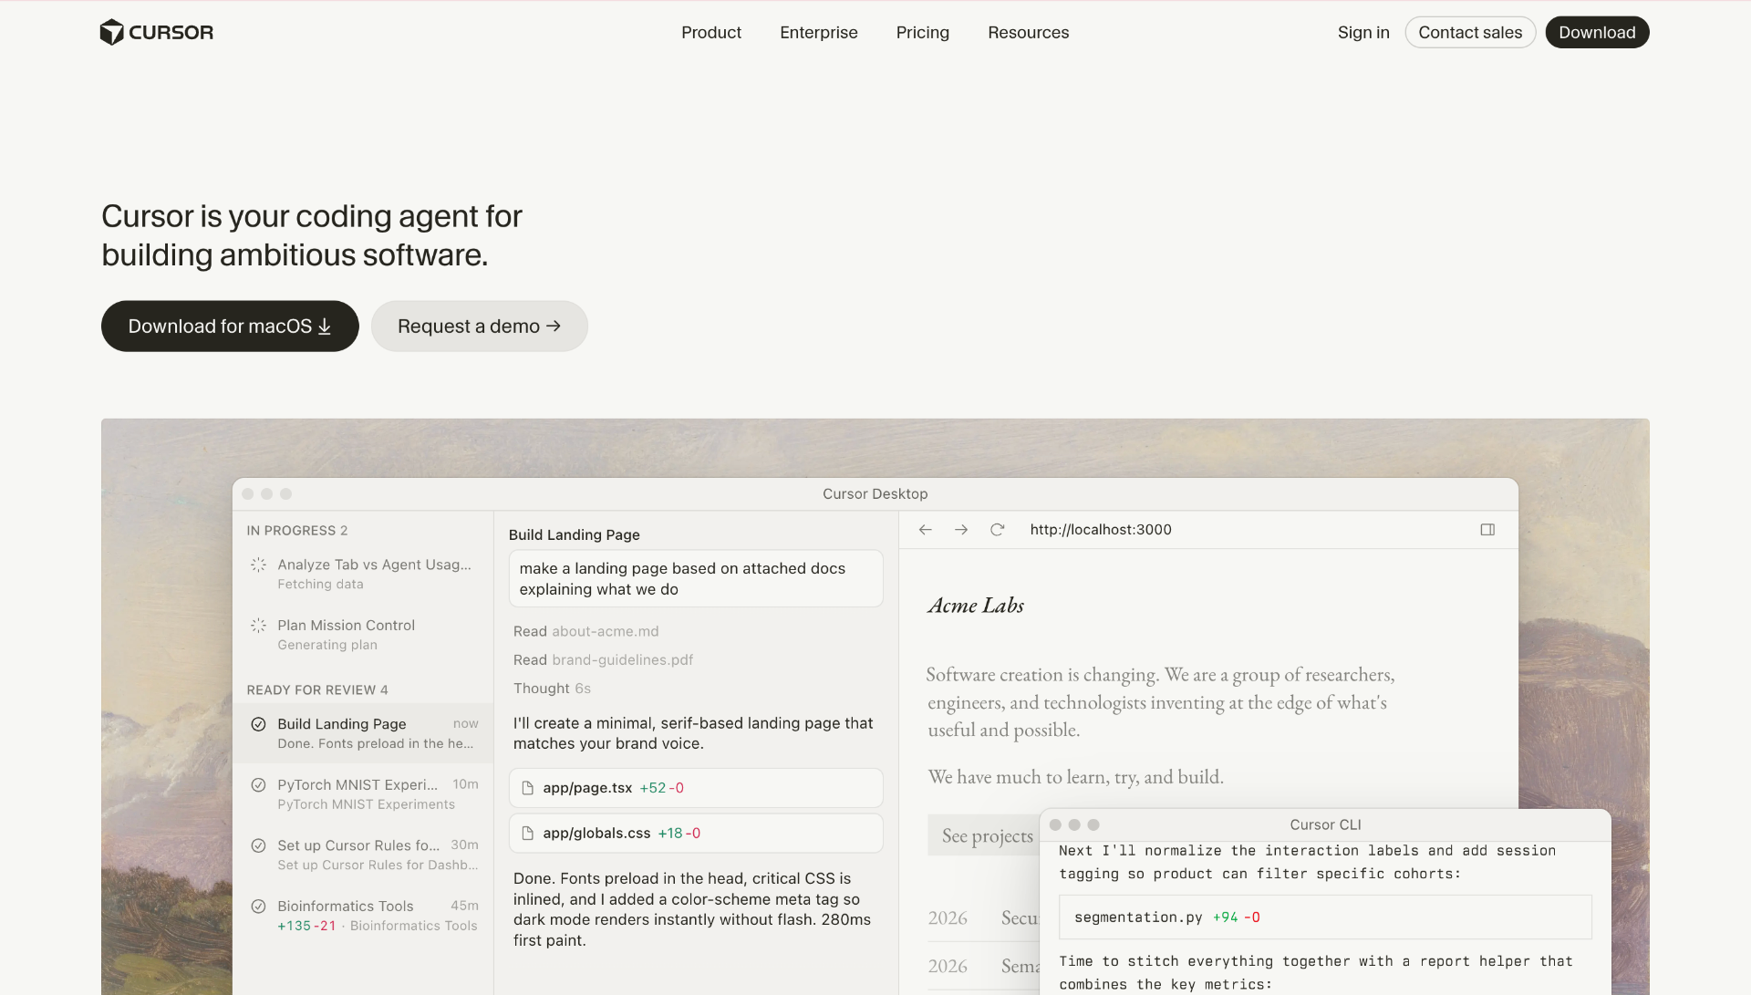
Task: Click the prompt box about landing page
Action: 696,578
